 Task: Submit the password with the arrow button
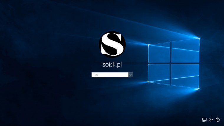131,75
